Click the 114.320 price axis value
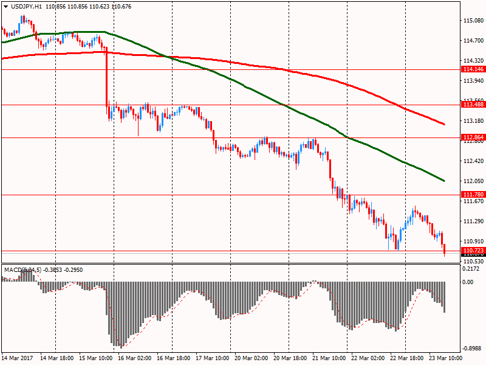Screen dimensions: 486x365 tap(473, 60)
